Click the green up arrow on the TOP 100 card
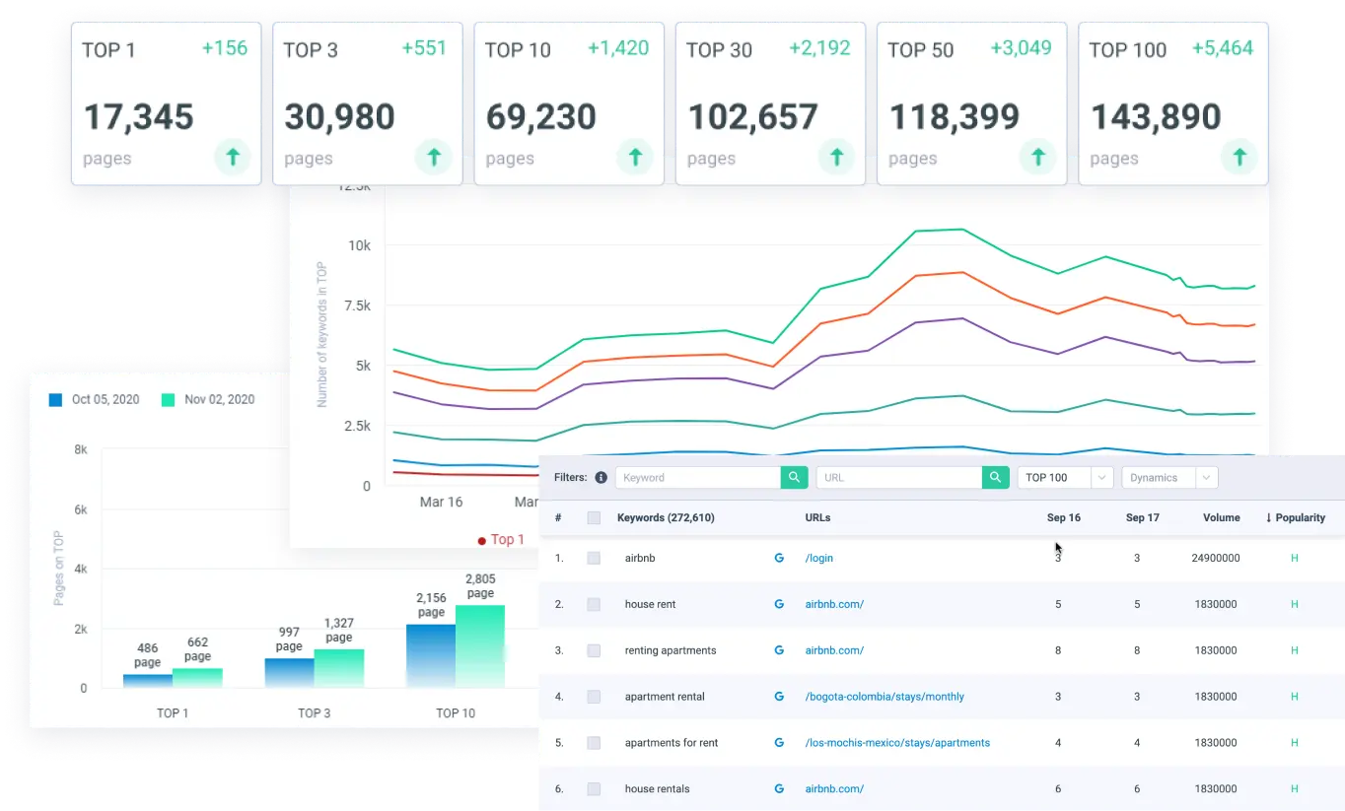The image size is (1345, 811). tap(1239, 157)
